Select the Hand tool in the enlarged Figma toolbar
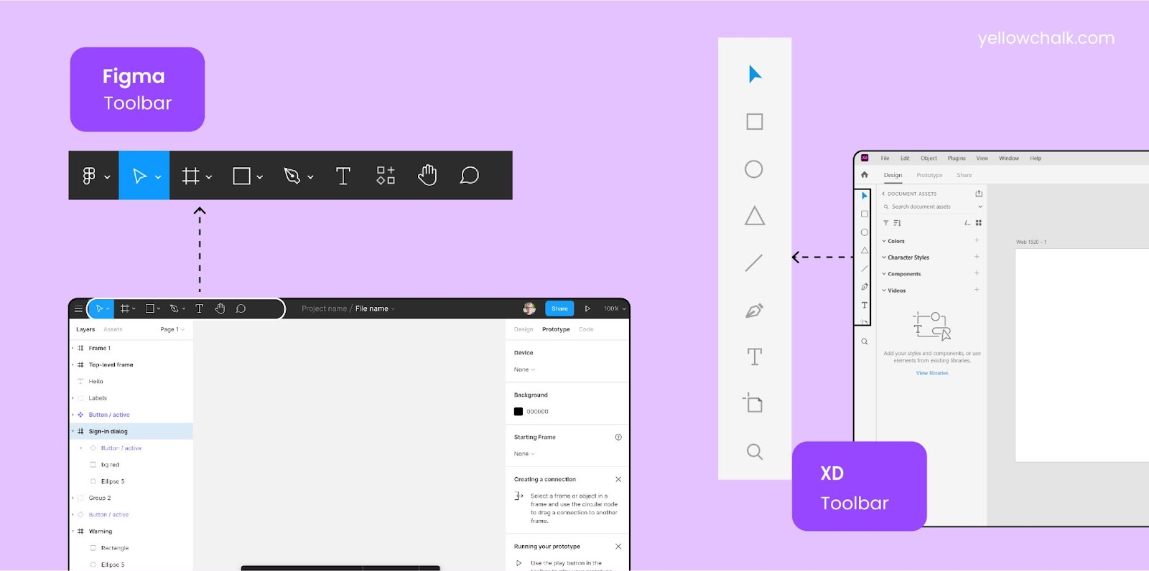The width and height of the screenshot is (1149, 571). click(x=427, y=175)
